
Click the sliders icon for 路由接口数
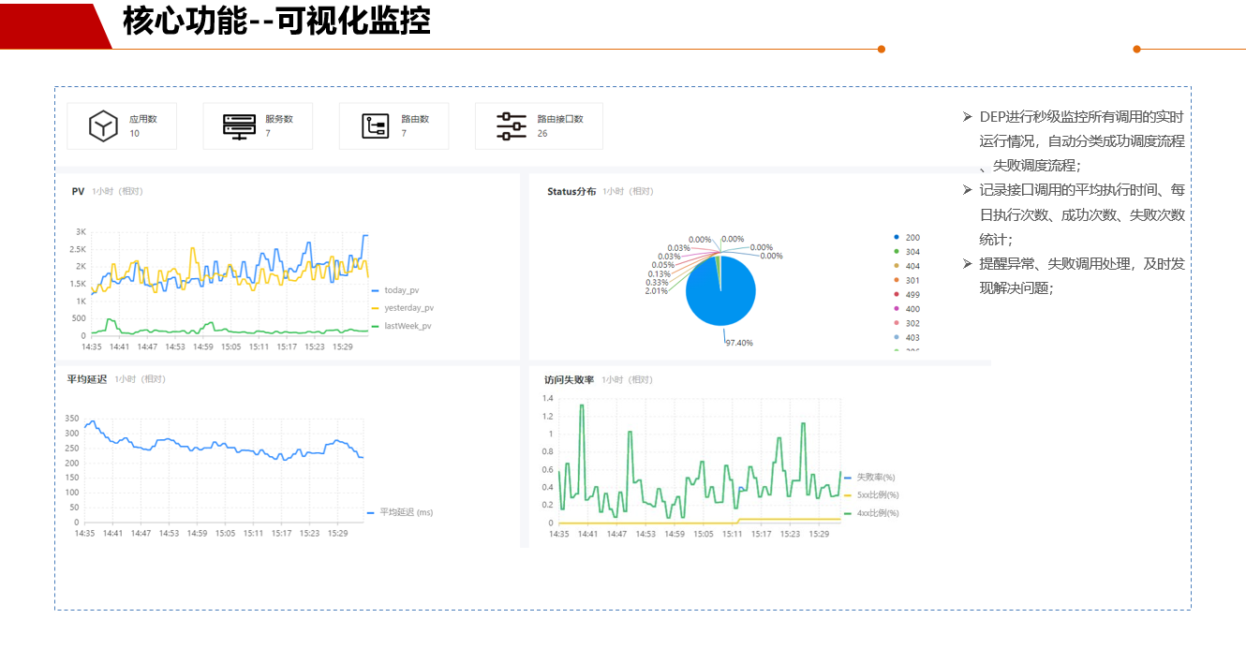pos(512,125)
